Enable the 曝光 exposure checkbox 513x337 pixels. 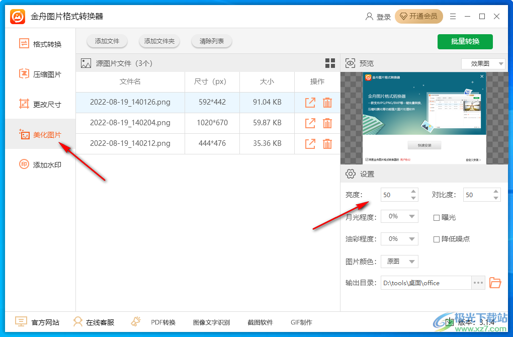(x=437, y=216)
